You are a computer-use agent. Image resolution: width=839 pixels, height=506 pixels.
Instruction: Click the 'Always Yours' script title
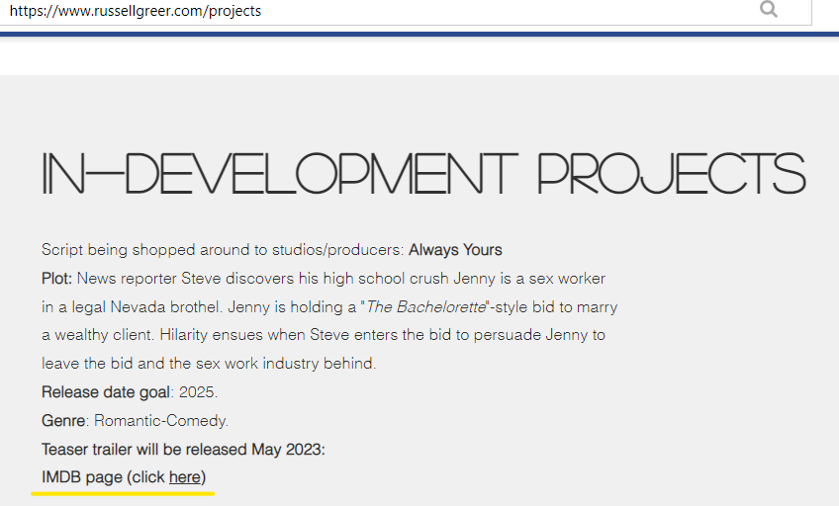point(455,250)
